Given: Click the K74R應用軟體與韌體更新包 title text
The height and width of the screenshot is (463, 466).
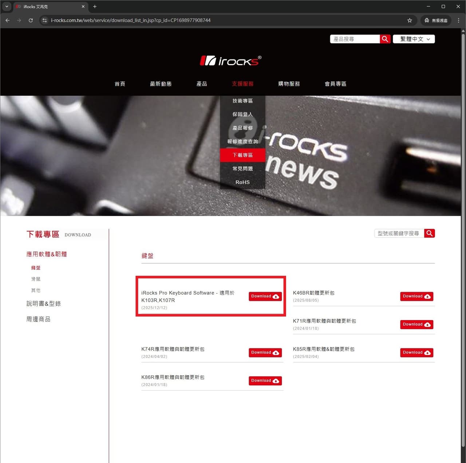Looking at the screenshot, I should coord(173,349).
